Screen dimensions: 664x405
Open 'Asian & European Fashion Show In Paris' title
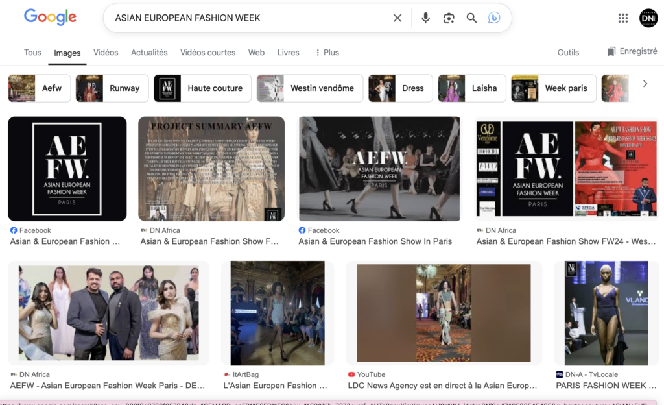click(375, 241)
